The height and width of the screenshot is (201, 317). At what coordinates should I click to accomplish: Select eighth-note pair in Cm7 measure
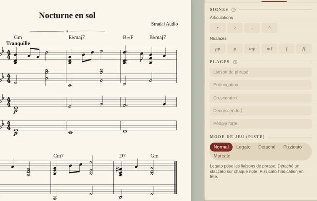(75, 168)
